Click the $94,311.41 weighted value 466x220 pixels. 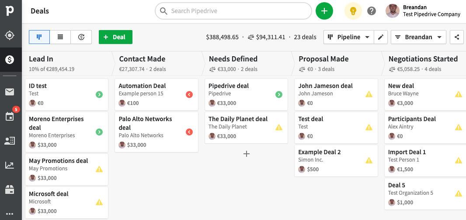[x=270, y=37]
